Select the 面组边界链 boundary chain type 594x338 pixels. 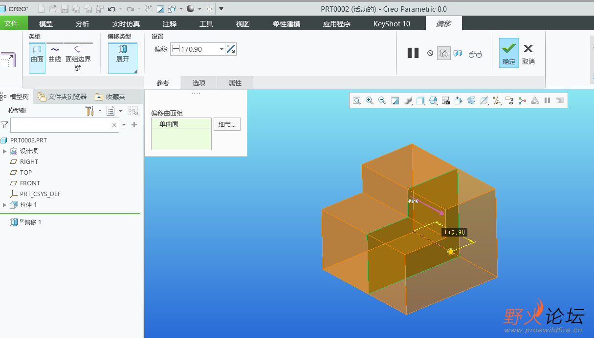point(78,58)
